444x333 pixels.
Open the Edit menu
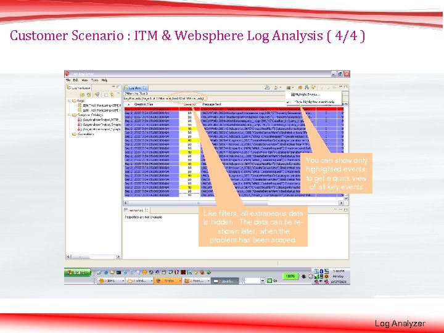(76, 80)
